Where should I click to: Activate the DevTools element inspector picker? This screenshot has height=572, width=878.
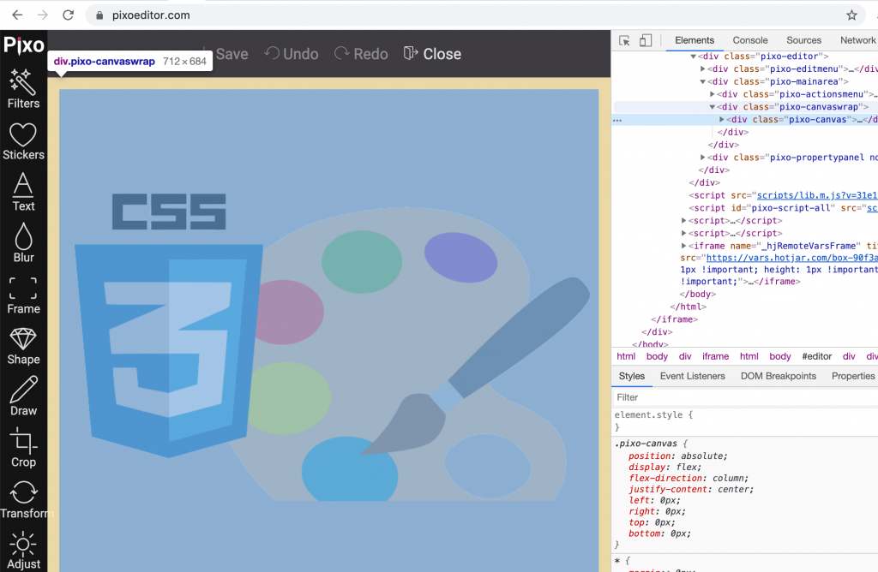[624, 40]
